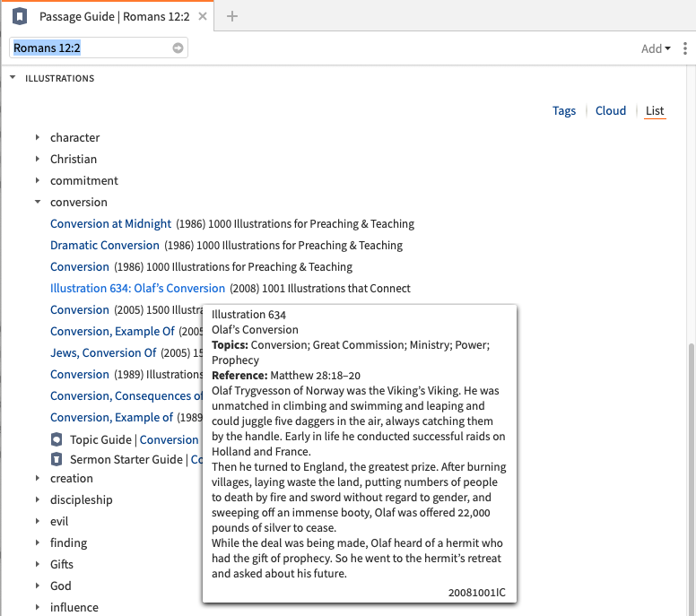
Task: Collapse the Illustrations section
Action: (13, 78)
